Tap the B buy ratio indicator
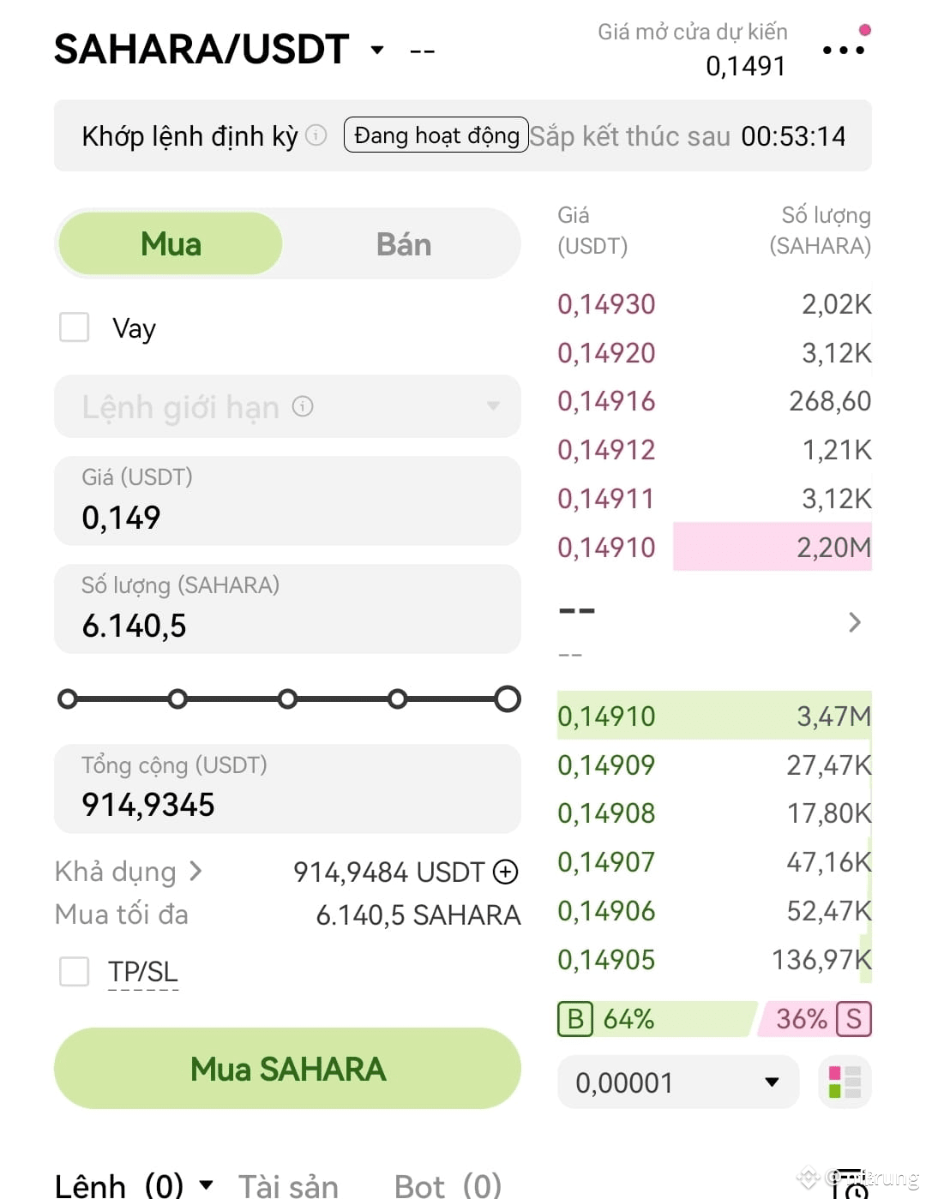Viewport: 926px width, 1199px height. 575,1019
